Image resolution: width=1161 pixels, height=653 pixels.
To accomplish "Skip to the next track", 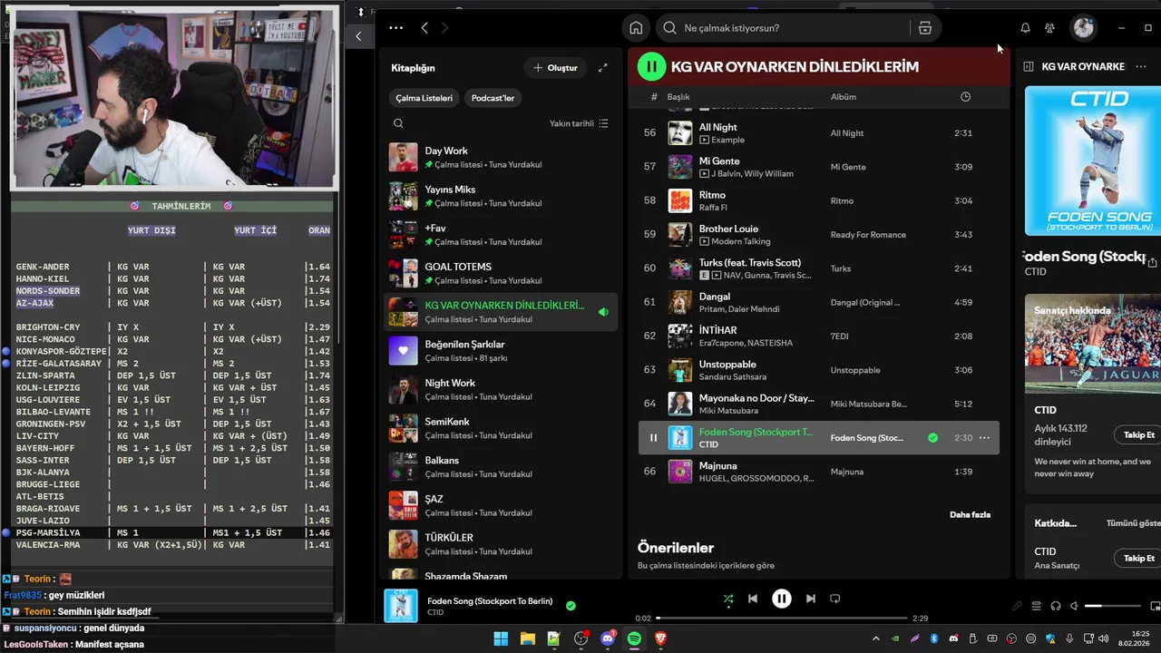I will 811,599.
